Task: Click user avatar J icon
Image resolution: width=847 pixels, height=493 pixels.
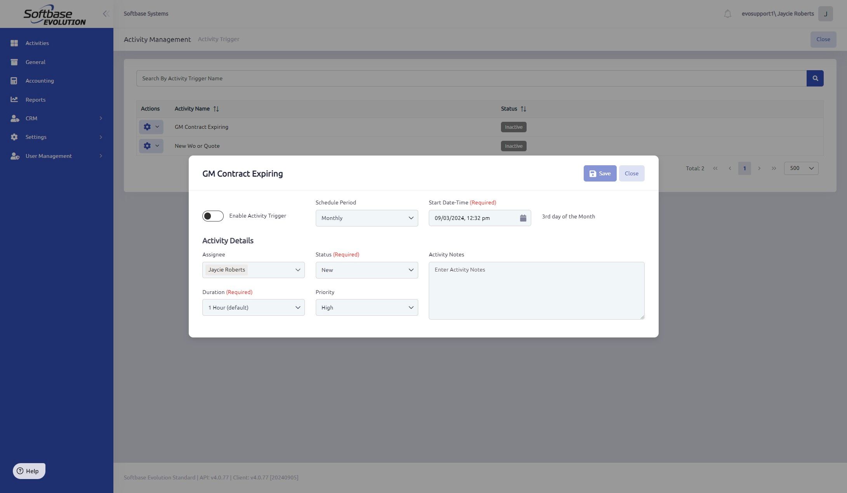Action: [825, 14]
